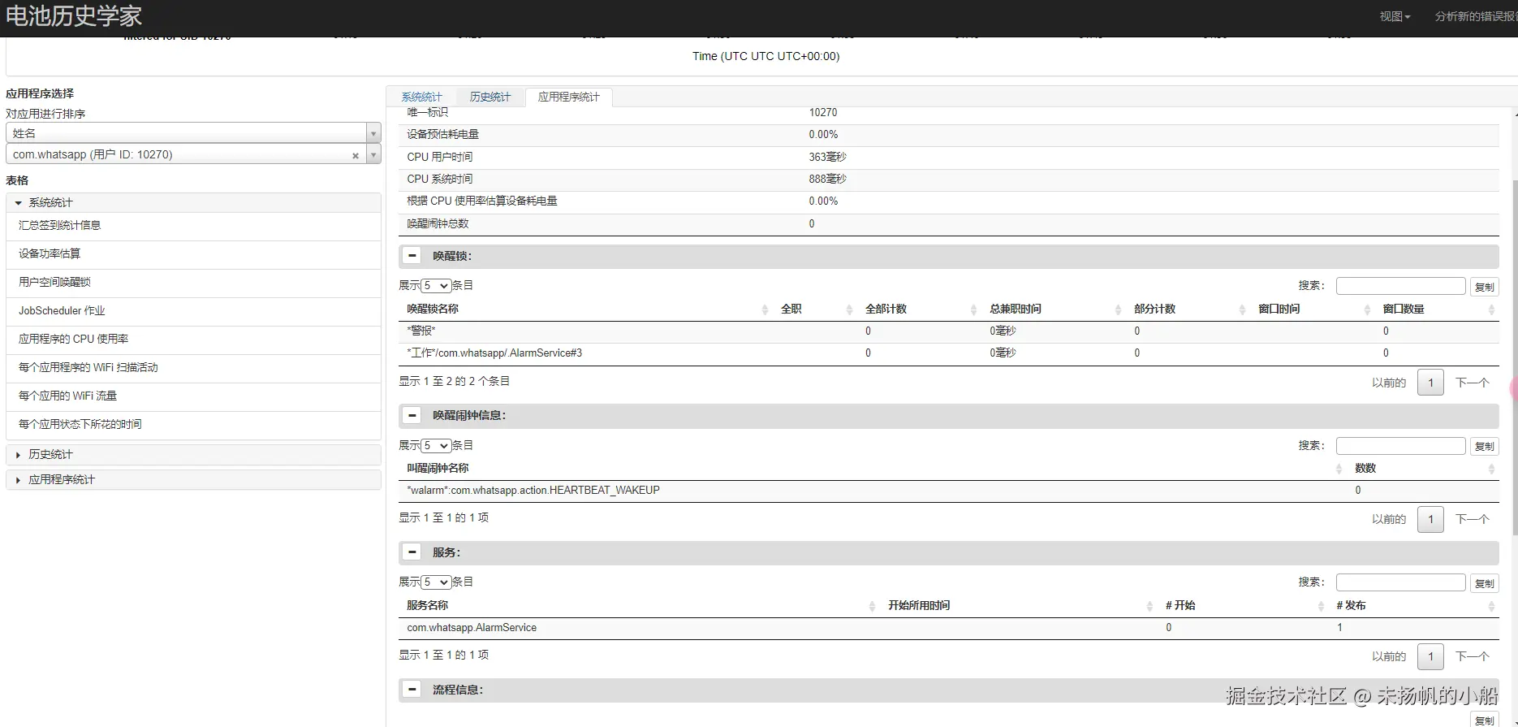1518x727 pixels.
Task: Click 下一个 in 唤醒锁 pagination
Action: click(1473, 383)
